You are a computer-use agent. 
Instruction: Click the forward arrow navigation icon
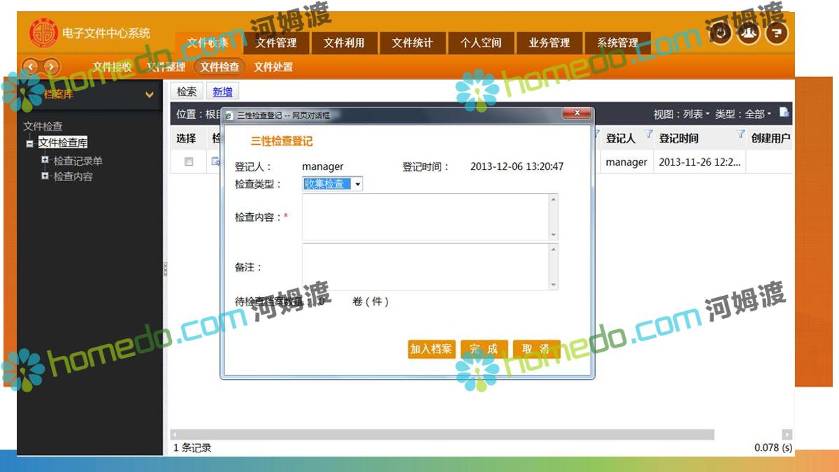pyautogui.click(x=51, y=67)
